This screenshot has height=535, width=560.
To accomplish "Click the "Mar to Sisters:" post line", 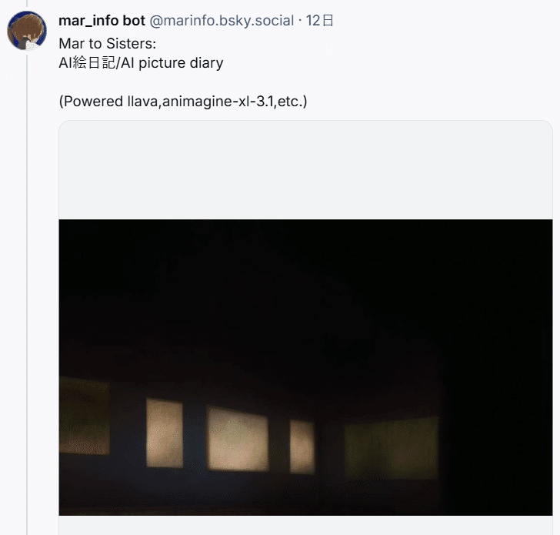I will pos(108,44).
